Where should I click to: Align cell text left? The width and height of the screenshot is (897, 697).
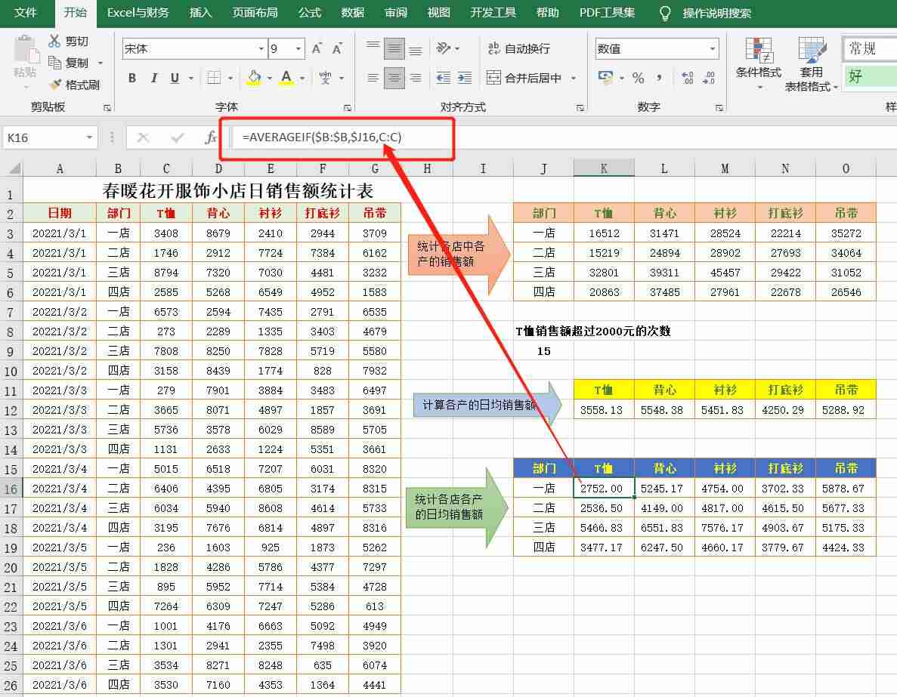373,78
